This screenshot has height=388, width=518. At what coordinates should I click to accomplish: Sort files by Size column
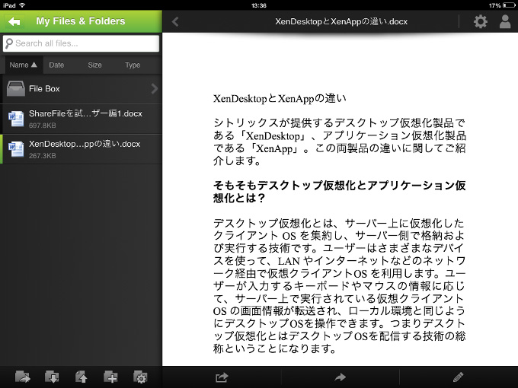pyautogui.click(x=94, y=65)
